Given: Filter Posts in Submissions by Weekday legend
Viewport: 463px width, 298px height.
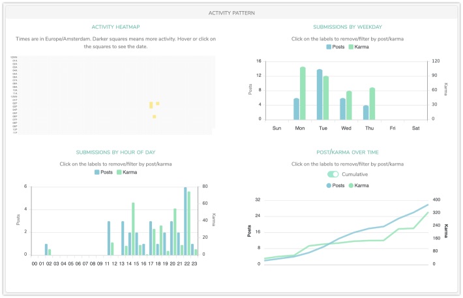Looking at the screenshot, I should click(x=335, y=47).
